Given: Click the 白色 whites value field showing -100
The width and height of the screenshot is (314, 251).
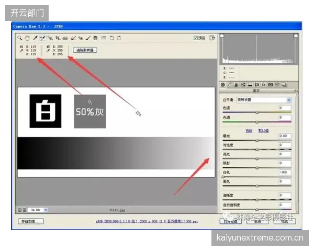Looking at the screenshot, I should pyautogui.click(x=285, y=173).
